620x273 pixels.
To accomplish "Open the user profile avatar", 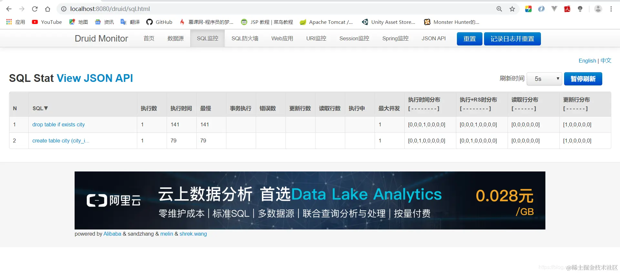I will click(x=598, y=9).
